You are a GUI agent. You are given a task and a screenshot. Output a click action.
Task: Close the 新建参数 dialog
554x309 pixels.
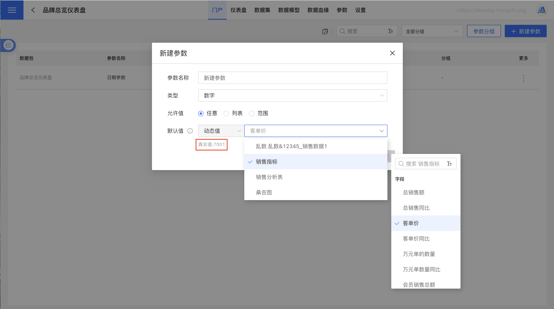[x=392, y=53]
